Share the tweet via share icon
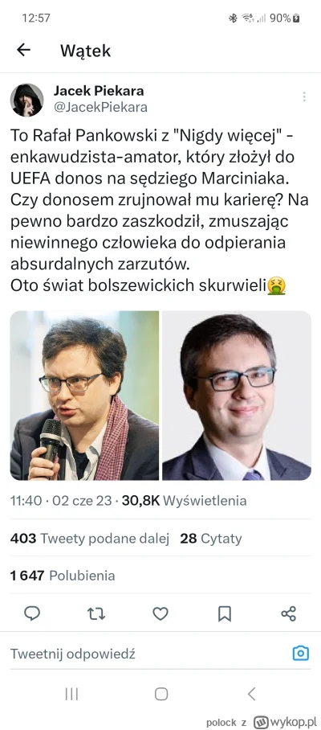The height and width of the screenshot is (730, 321). pos(288,613)
